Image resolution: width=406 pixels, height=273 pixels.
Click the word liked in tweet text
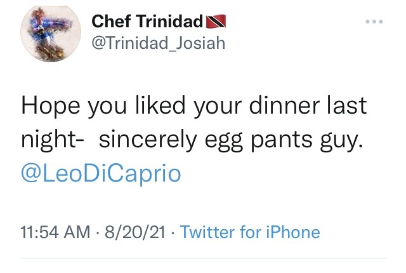[x=160, y=105]
